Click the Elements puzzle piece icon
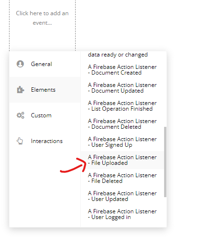 [x=20, y=90]
